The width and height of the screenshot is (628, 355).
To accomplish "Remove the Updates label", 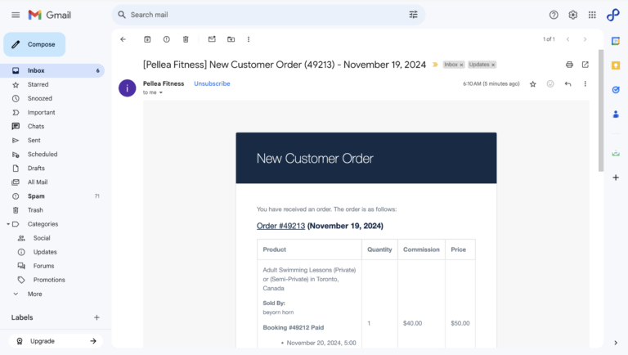I will pyautogui.click(x=493, y=65).
